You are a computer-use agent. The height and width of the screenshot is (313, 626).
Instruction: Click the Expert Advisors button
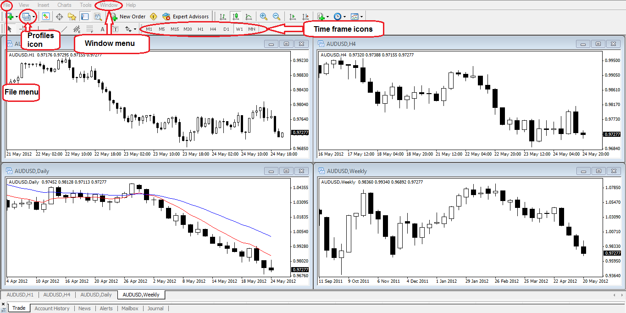pyautogui.click(x=186, y=17)
